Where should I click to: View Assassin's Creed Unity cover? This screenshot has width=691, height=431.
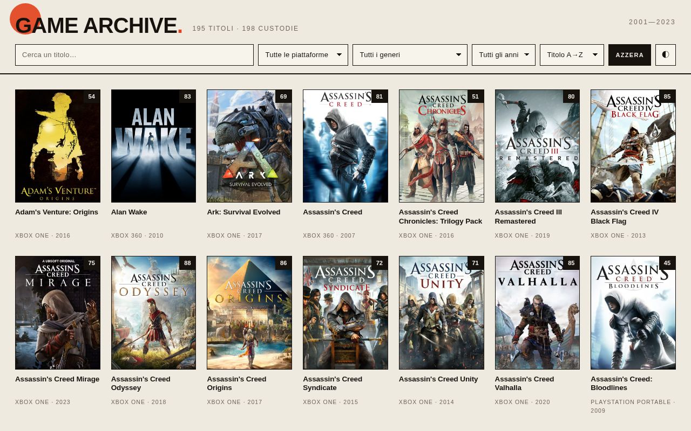pos(442,312)
